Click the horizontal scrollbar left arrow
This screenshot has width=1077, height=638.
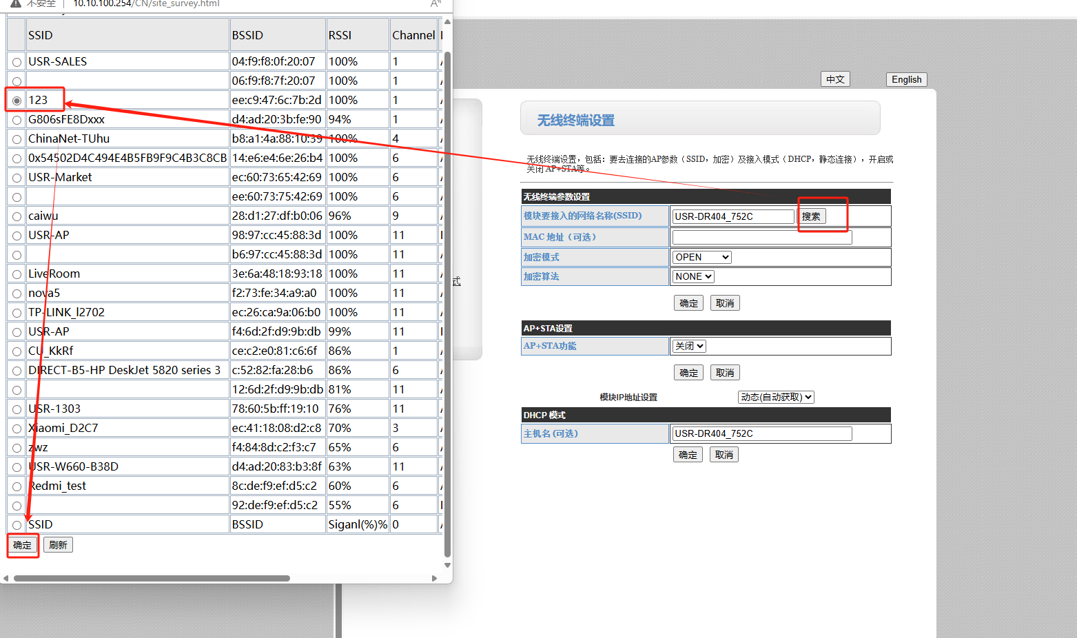coord(6,578)
